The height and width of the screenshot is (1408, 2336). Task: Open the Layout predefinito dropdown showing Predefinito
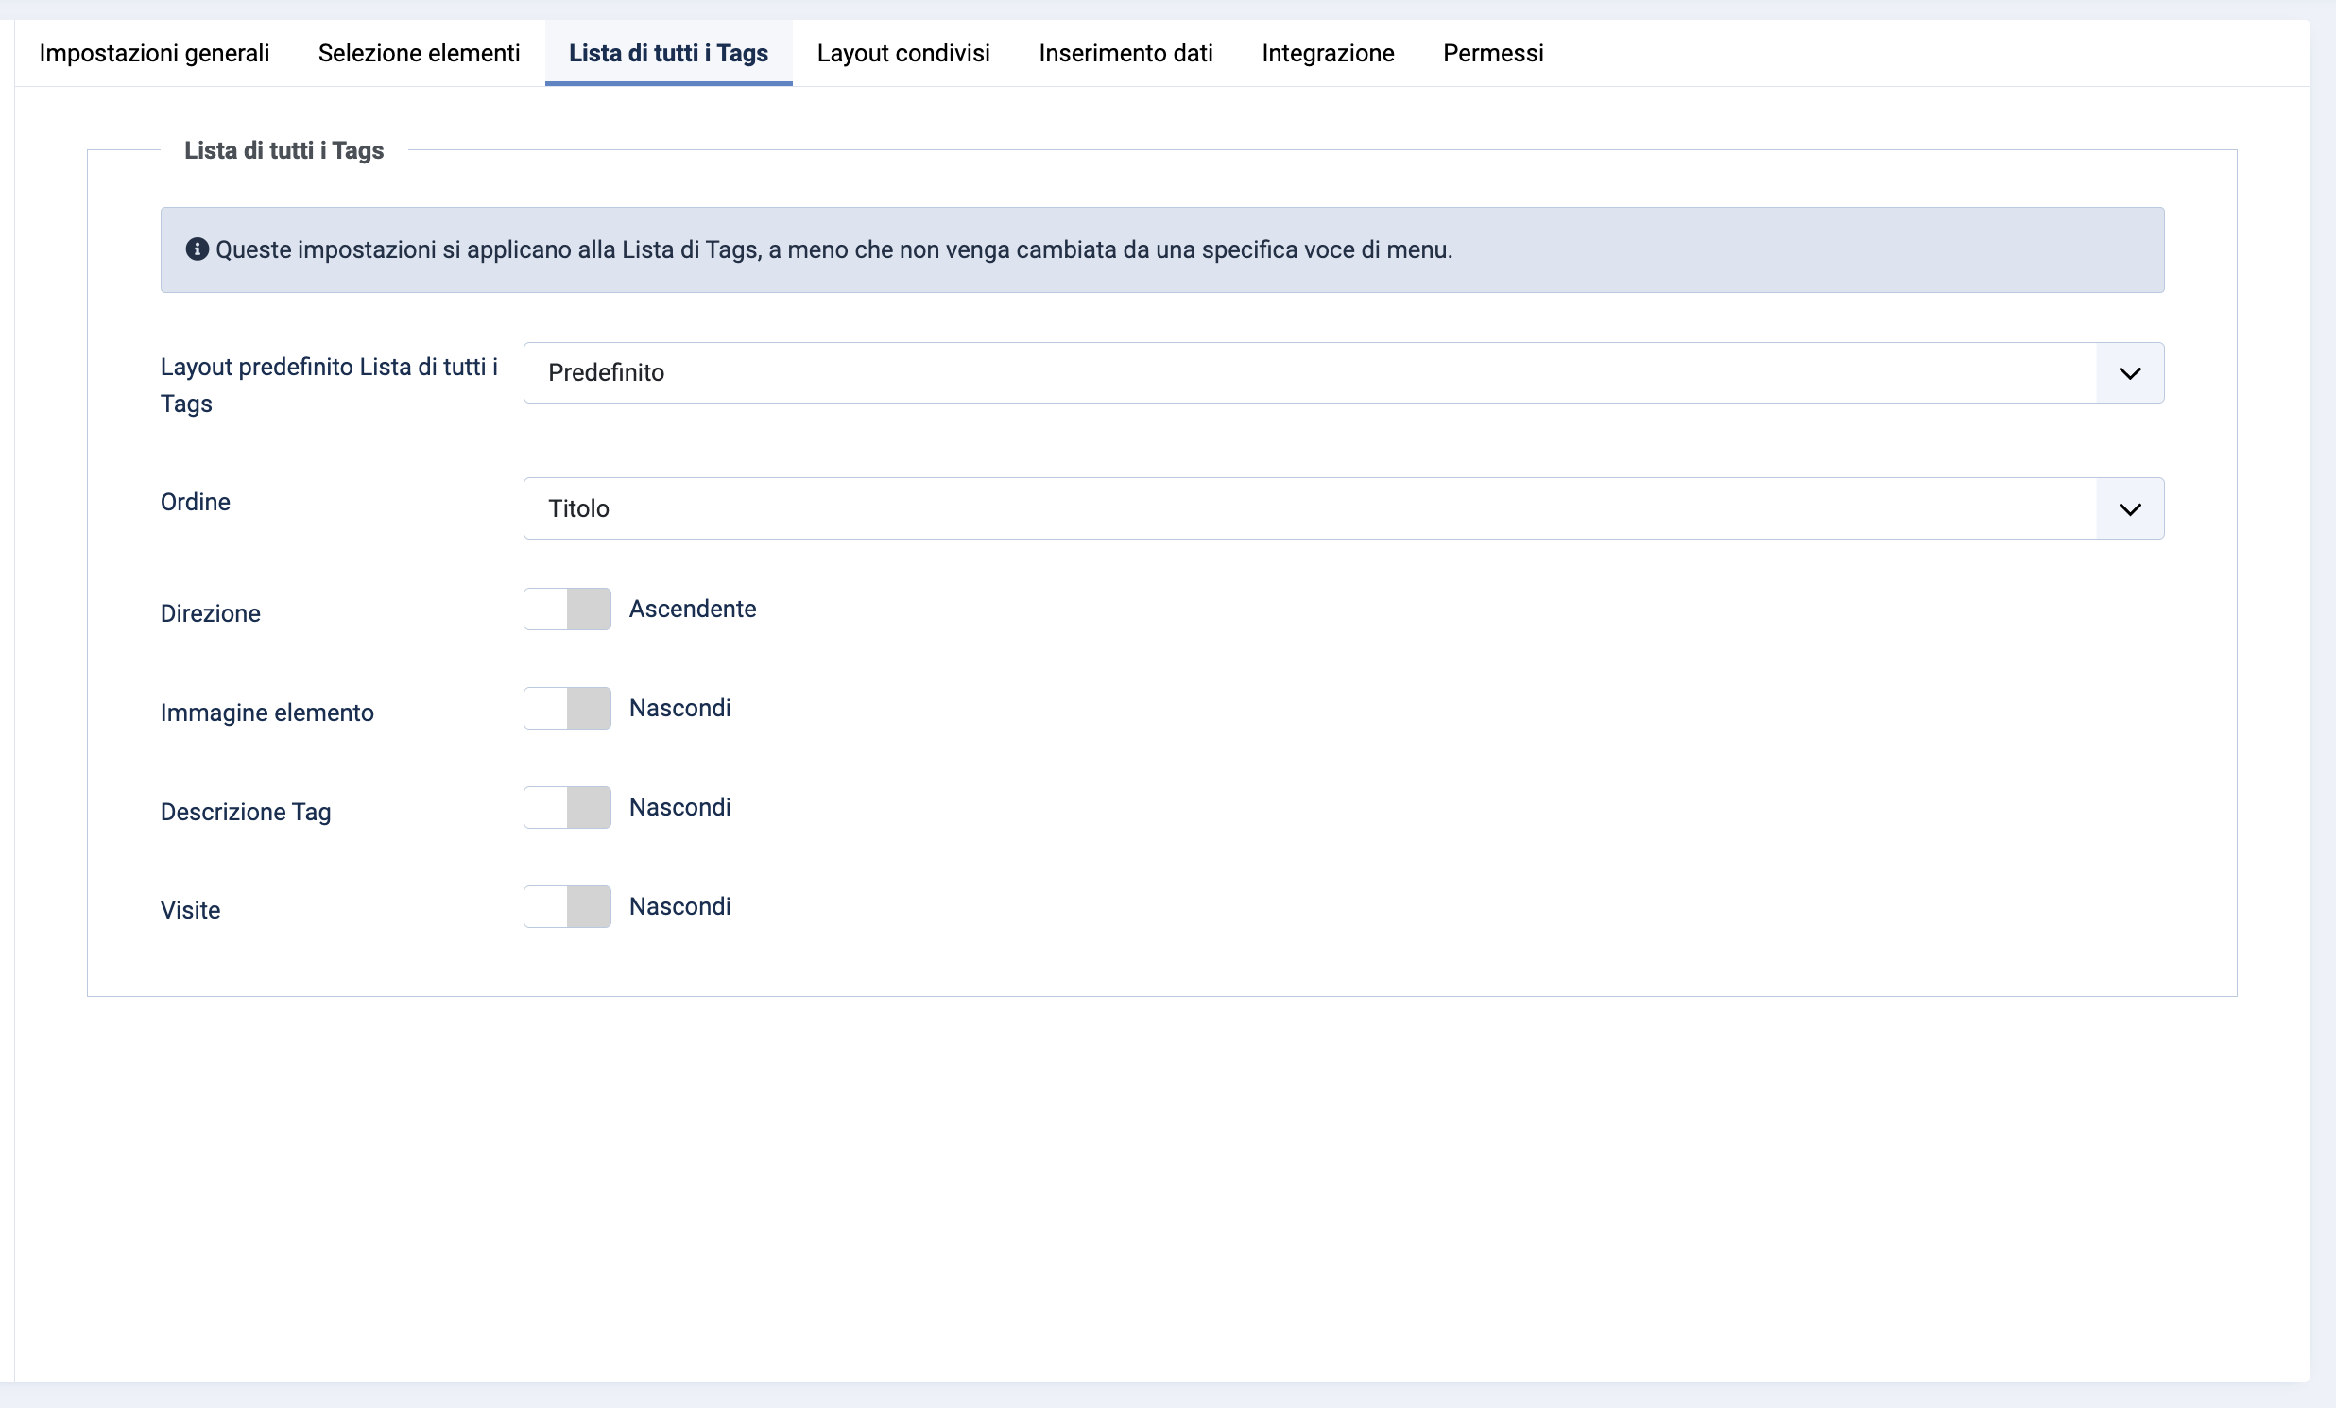click(1344, 372)
